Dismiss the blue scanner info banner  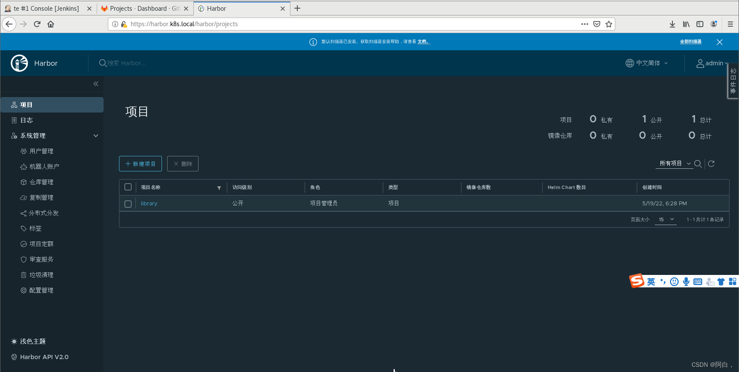pyautogui.click(x=720, y=42)
